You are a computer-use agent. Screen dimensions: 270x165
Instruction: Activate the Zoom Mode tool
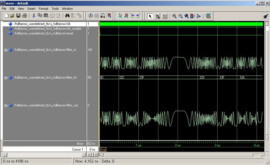157,16
